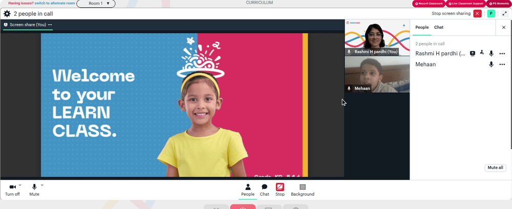Enter fullscreen with the expand arrows icon
The image size is (512, 209).
[x=504, y=13]
